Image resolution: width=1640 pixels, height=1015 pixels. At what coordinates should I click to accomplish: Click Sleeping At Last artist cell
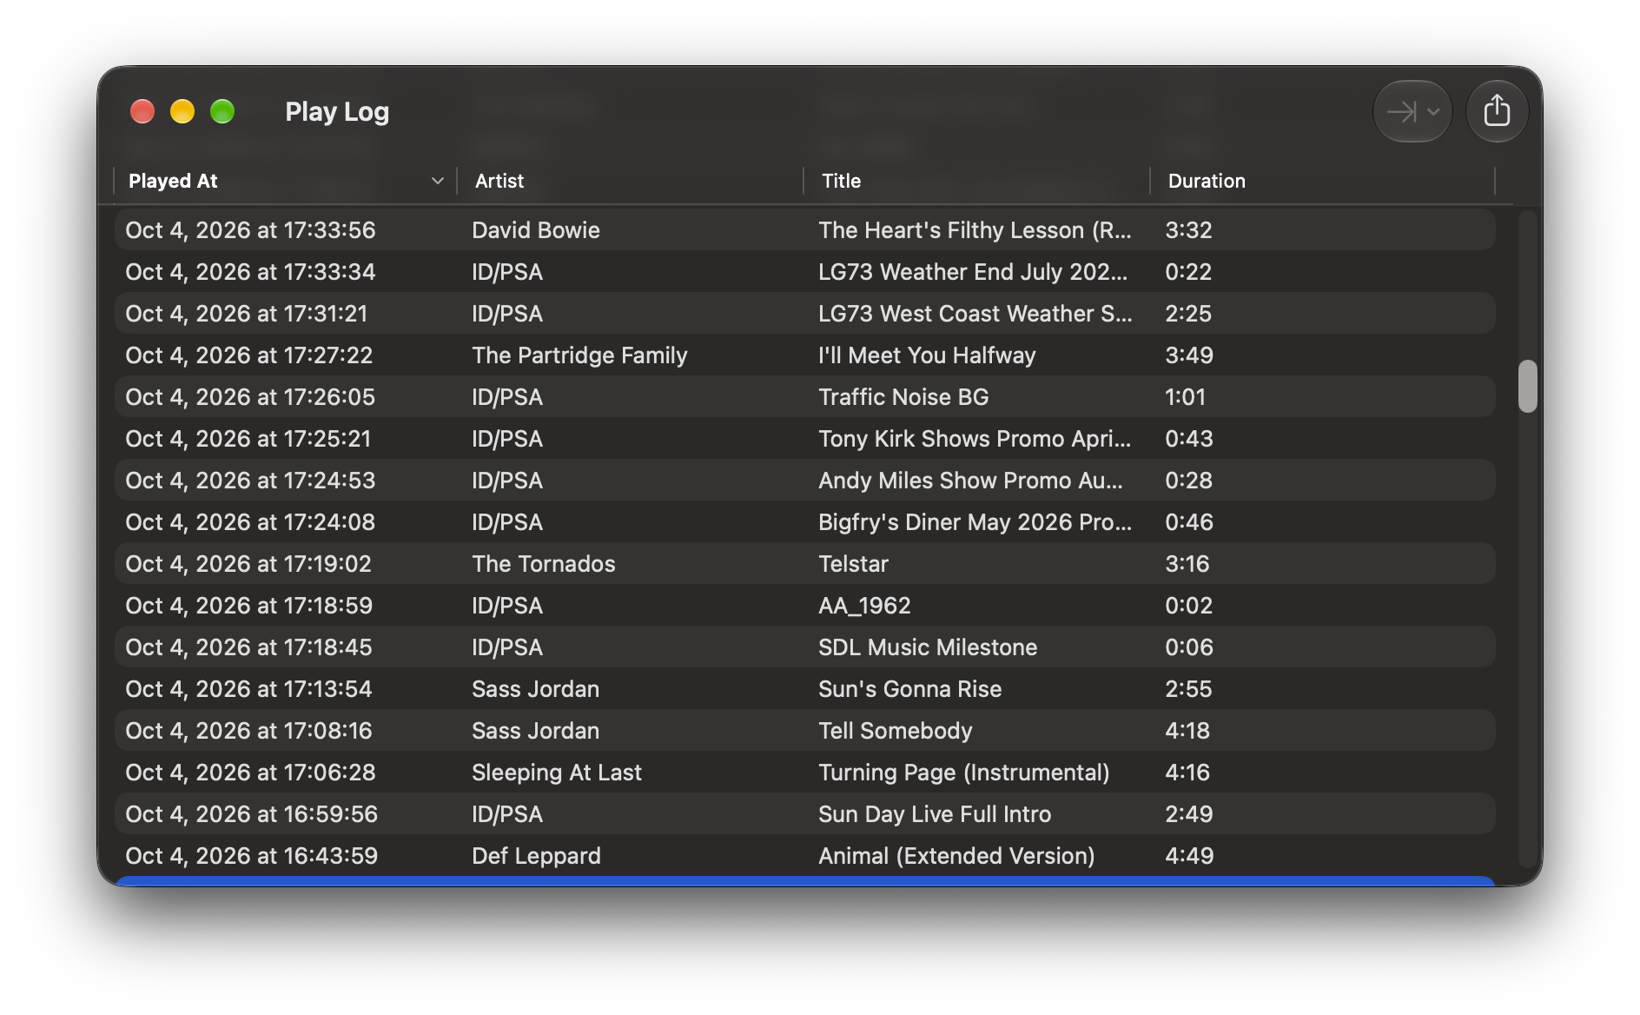(x=557, y=773)
